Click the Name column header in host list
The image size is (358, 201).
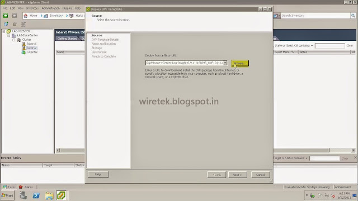pos(70,52)
